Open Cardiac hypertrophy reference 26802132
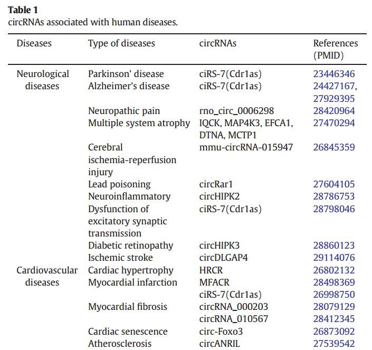The width and height of the screenshot is (372, 350). pyautogui.click(x=334, y=270)
